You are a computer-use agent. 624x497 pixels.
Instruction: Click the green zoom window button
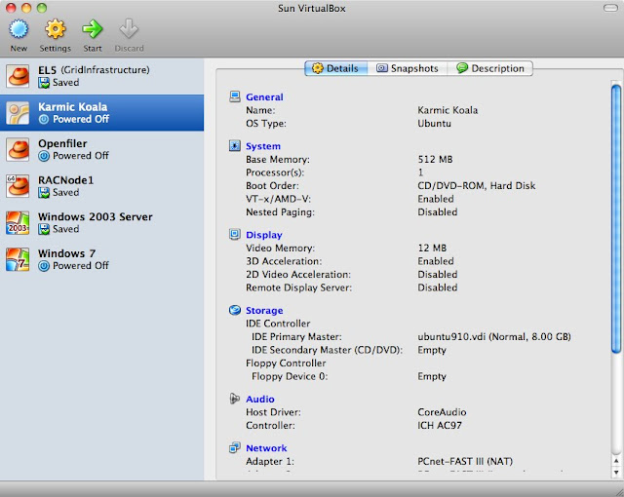(x=42, y=8)
